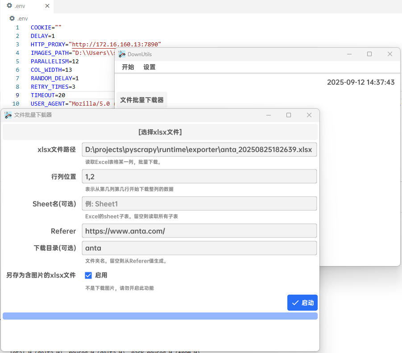Viewport: 402px width, 353px height.
Task: Click line number 1 in editor
Action: tap(17, 27)
